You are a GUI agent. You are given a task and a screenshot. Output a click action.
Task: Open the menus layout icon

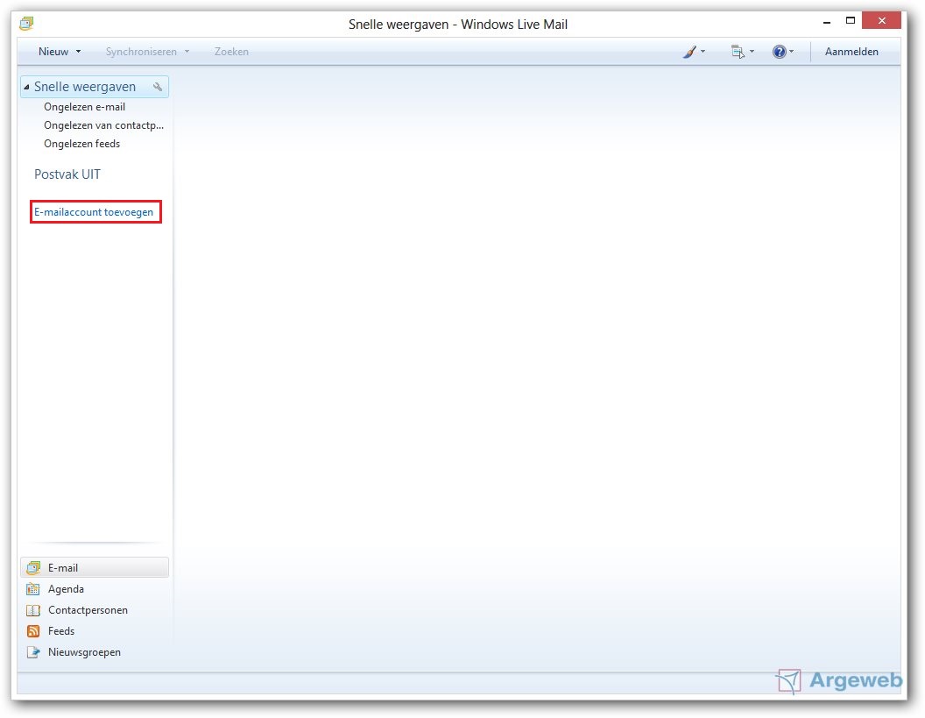[738, 52]
